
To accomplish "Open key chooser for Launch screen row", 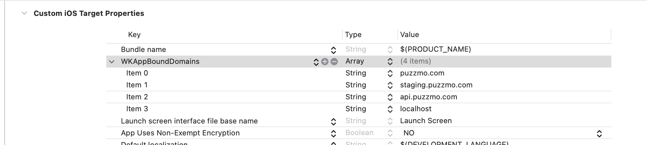I will [x=333, y=121].
